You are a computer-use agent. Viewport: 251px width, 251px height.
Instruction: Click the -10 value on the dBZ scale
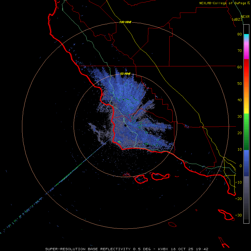[238, 182]
